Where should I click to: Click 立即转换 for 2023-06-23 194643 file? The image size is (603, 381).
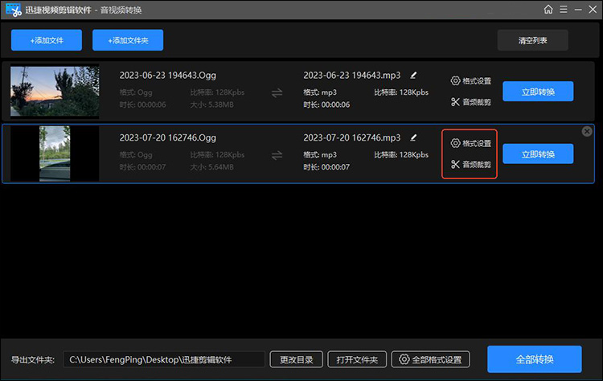[538, 92]
